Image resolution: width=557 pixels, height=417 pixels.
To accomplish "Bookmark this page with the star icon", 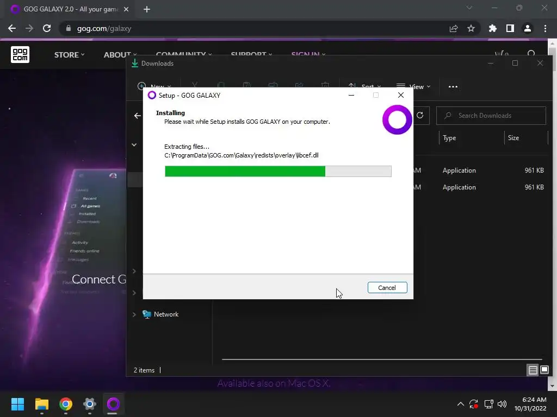I will pos(471,28).
